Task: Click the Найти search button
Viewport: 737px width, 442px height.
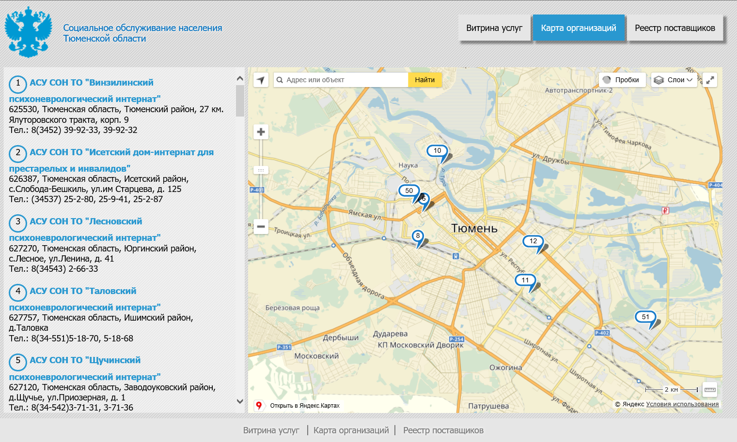Action: click(x=425, y=80)
